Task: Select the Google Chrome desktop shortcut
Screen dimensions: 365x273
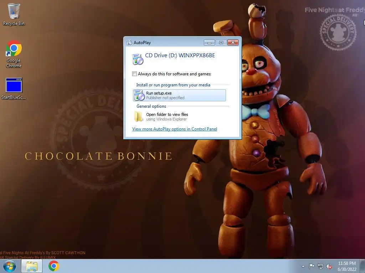Action: coord(14,54)
